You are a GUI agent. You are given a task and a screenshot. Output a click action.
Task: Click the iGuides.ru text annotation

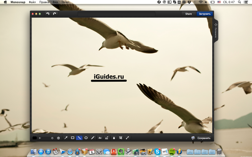coord(109,77)
